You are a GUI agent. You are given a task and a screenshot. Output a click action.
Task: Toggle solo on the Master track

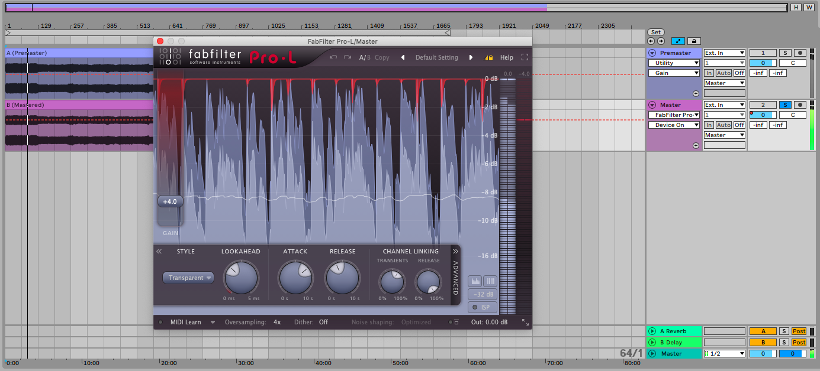[x=784, y=105]
